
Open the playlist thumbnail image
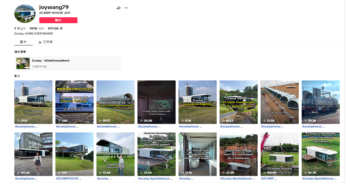(23, 63)
